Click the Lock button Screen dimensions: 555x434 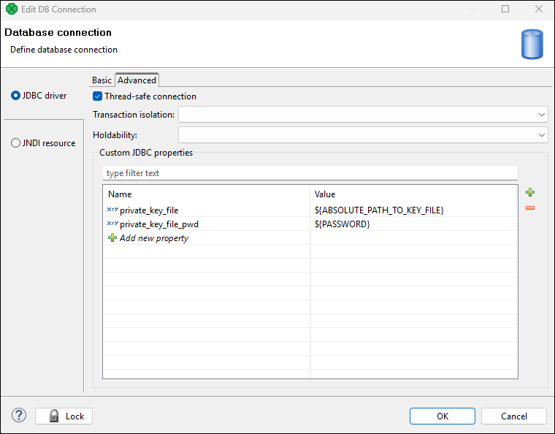click(x=64, y=416)
